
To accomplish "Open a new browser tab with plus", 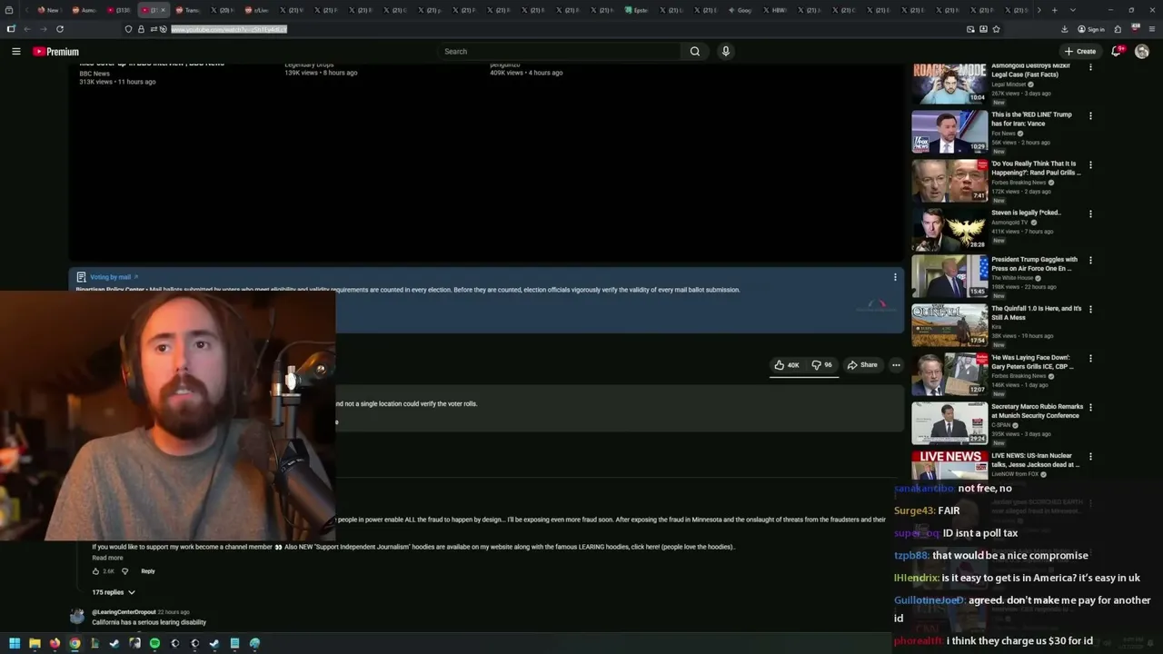I will [x=1054, y=10].
